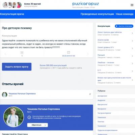
Task: Click the info circle icon in doctor card
Action: [29, 117]
